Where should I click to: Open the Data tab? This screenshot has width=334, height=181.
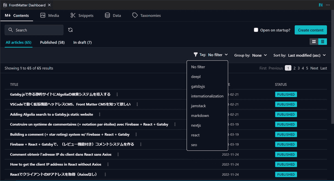113,15
